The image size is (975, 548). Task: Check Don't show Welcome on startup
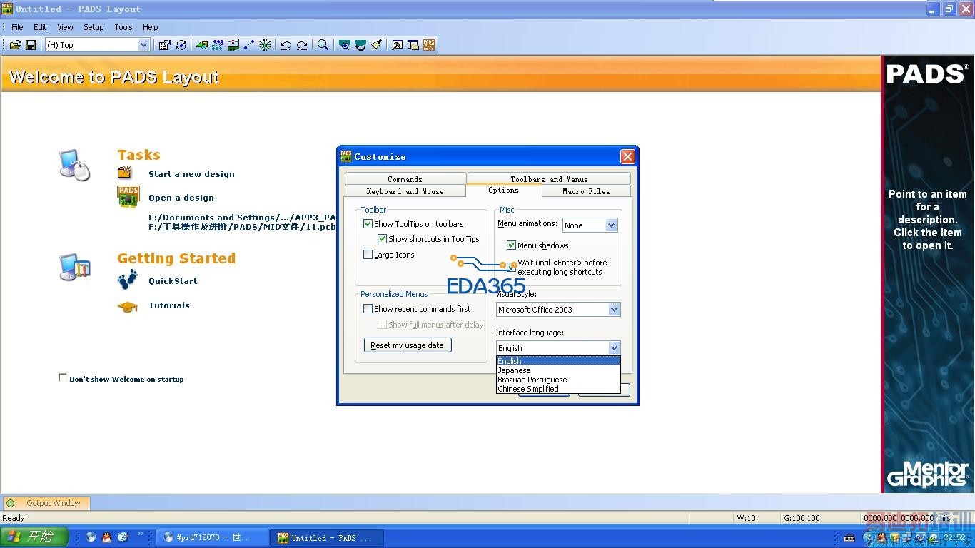[x=63, y=378]
